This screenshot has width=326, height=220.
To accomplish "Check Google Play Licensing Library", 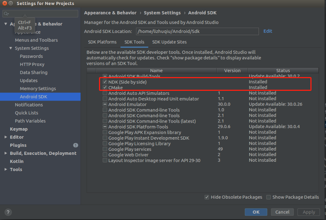I will tap(105, 143).
